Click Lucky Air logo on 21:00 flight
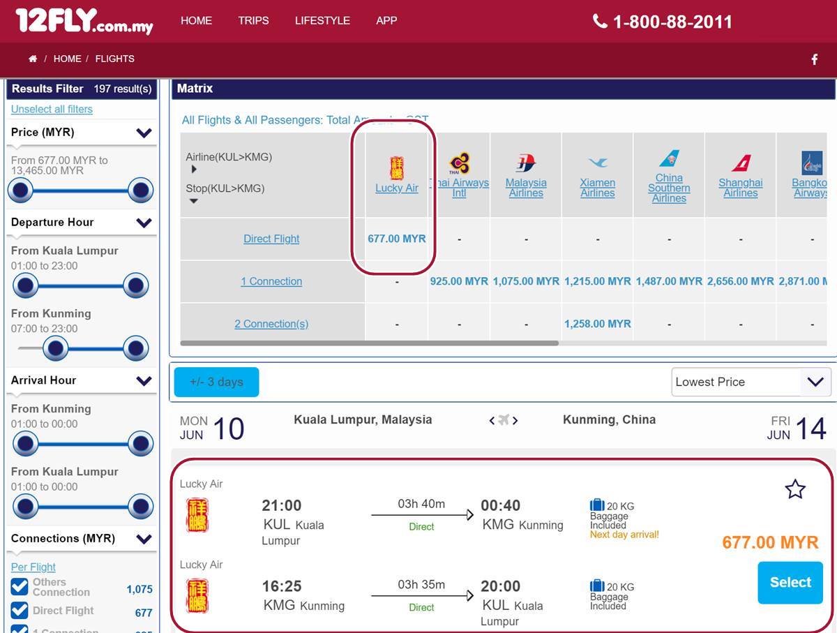The width and height of the screenshot is (837, 633). coord(197,515)
